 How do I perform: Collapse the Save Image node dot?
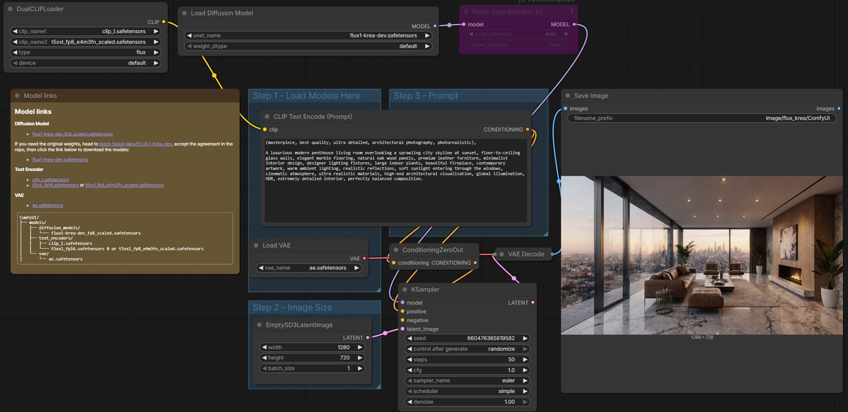[568, 96]
